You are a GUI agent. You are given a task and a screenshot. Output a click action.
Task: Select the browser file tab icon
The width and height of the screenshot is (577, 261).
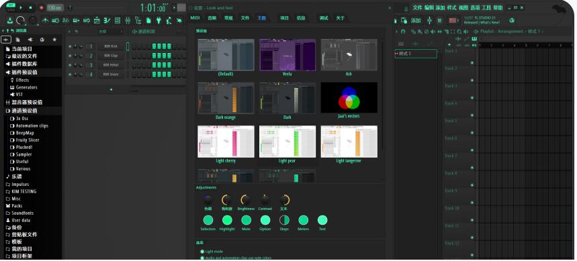point(17,40)
